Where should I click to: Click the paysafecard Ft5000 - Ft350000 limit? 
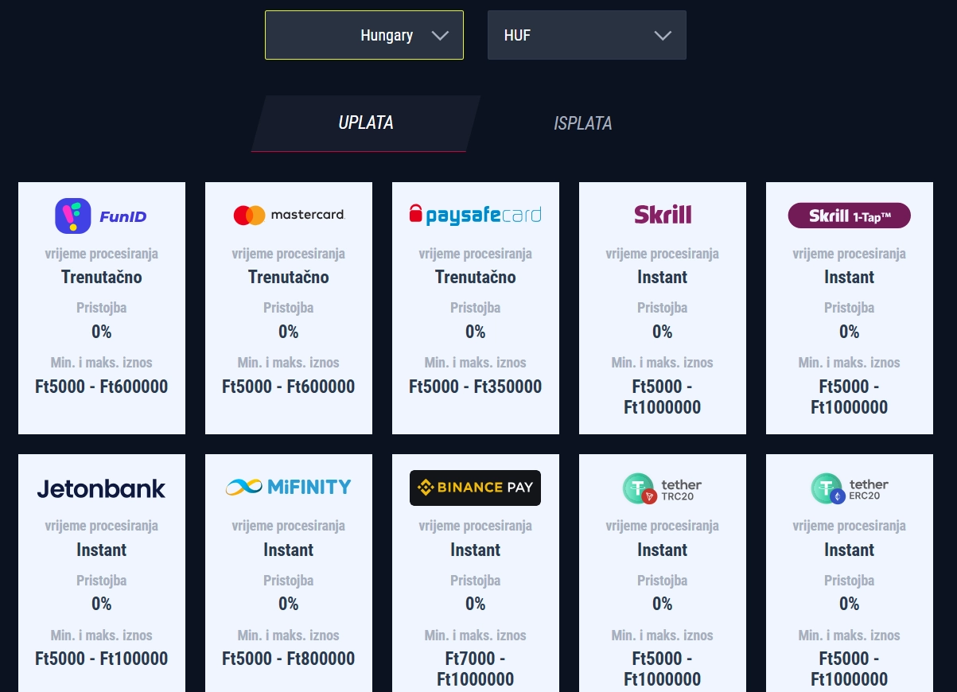[x=476, y=387]
